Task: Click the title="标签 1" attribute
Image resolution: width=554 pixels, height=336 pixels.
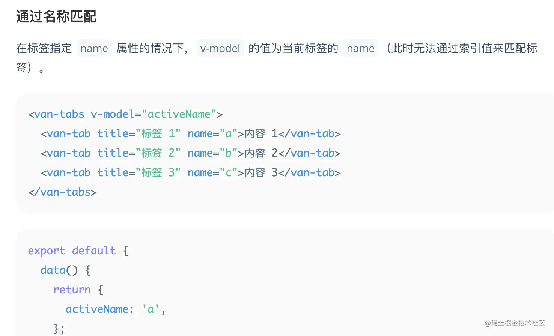Action: coord(138,133)
